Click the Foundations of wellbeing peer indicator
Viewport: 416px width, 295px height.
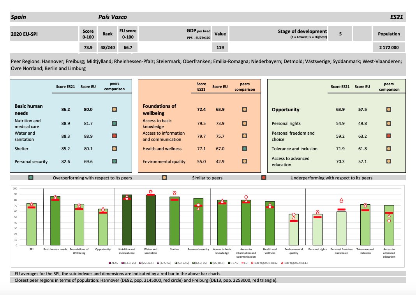click(x=245, y=109)
